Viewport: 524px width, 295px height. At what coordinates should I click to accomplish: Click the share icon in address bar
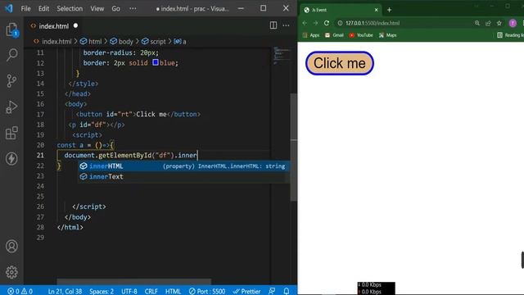coord(488,23)
